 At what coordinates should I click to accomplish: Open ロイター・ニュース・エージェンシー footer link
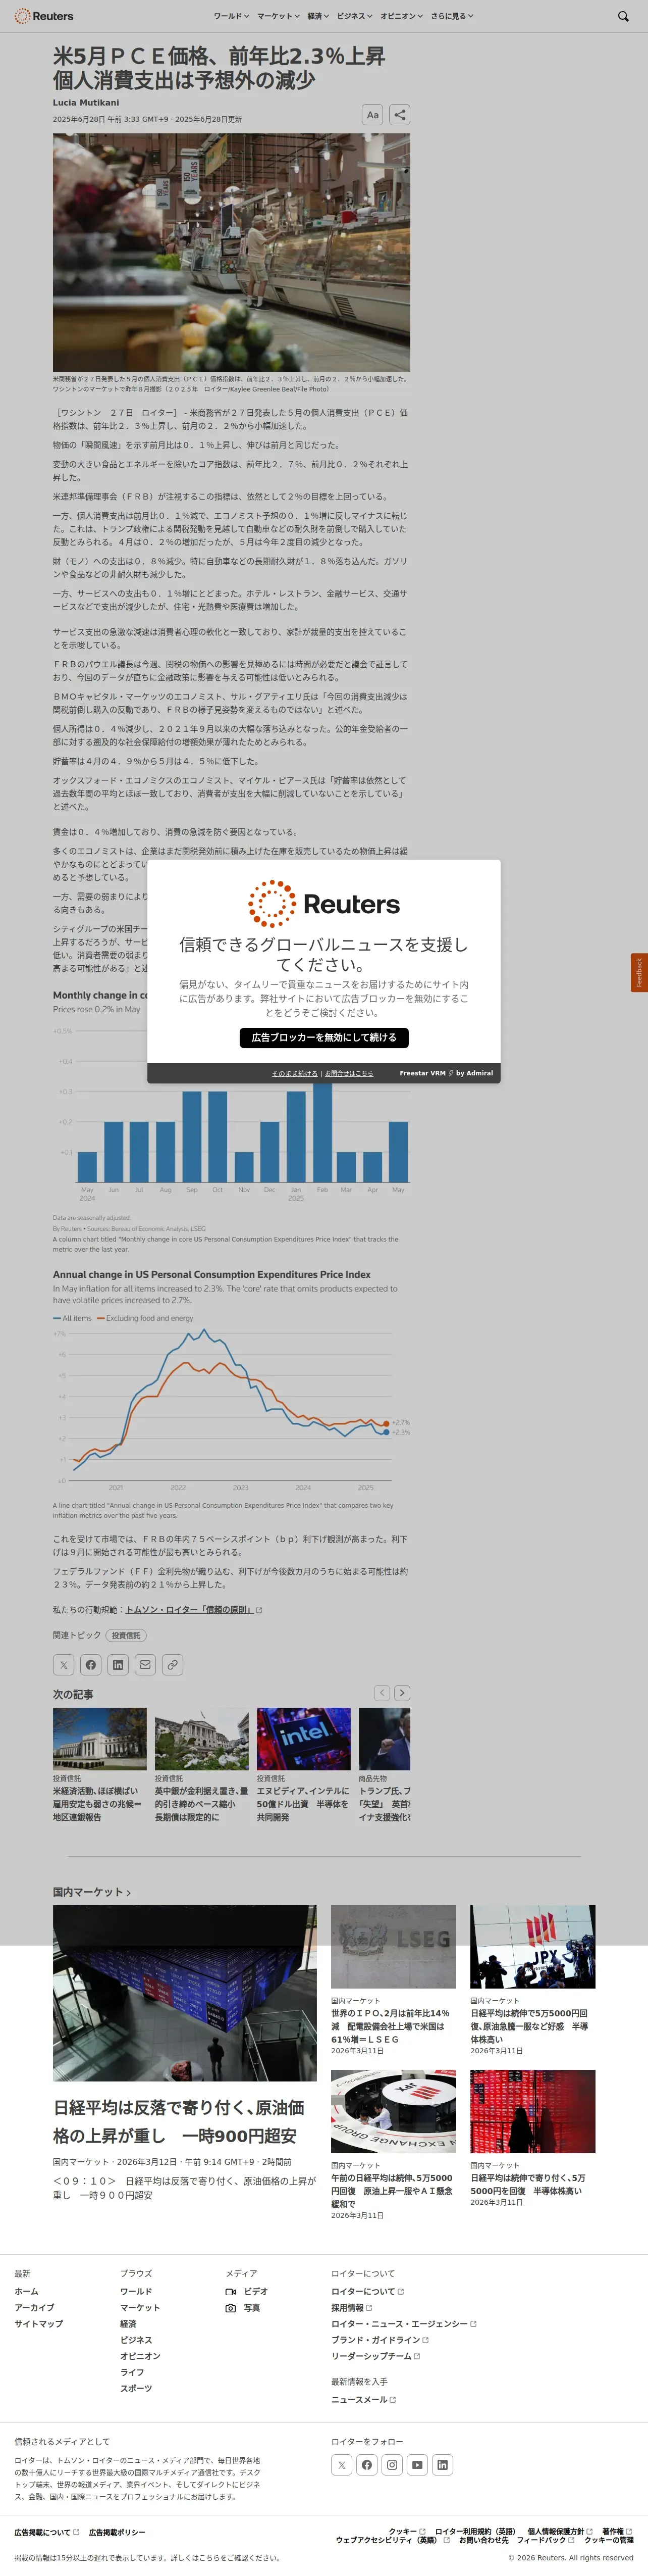point(403,2323)
